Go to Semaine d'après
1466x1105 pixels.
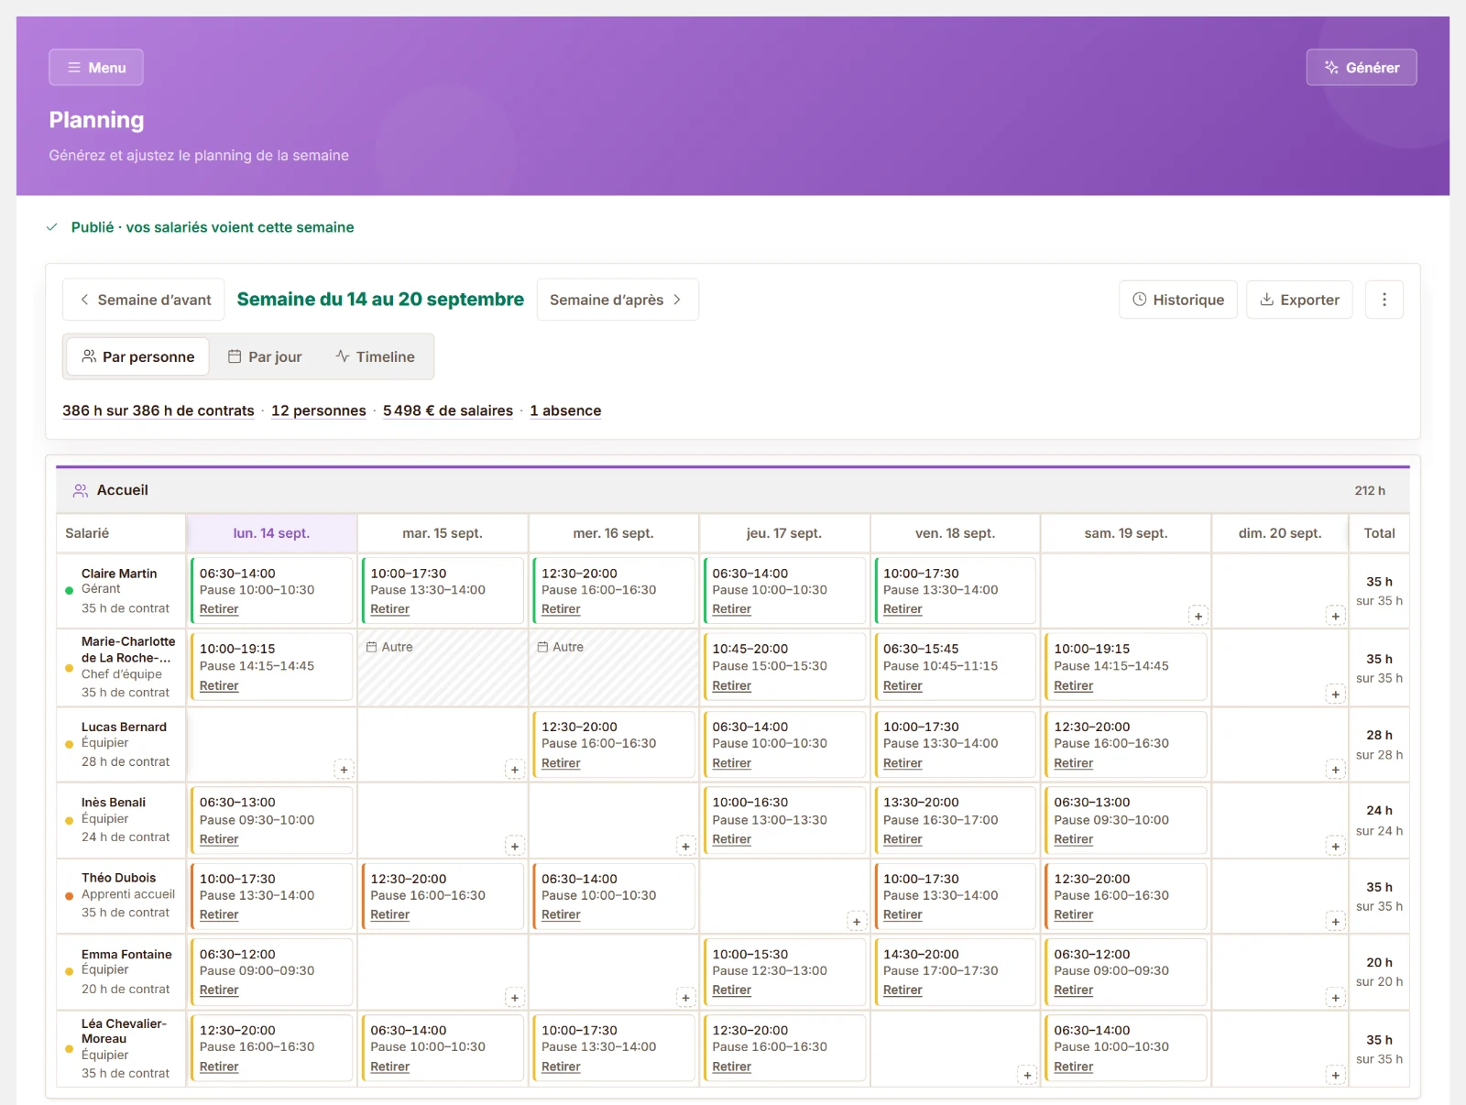click(x=617, y=300)
